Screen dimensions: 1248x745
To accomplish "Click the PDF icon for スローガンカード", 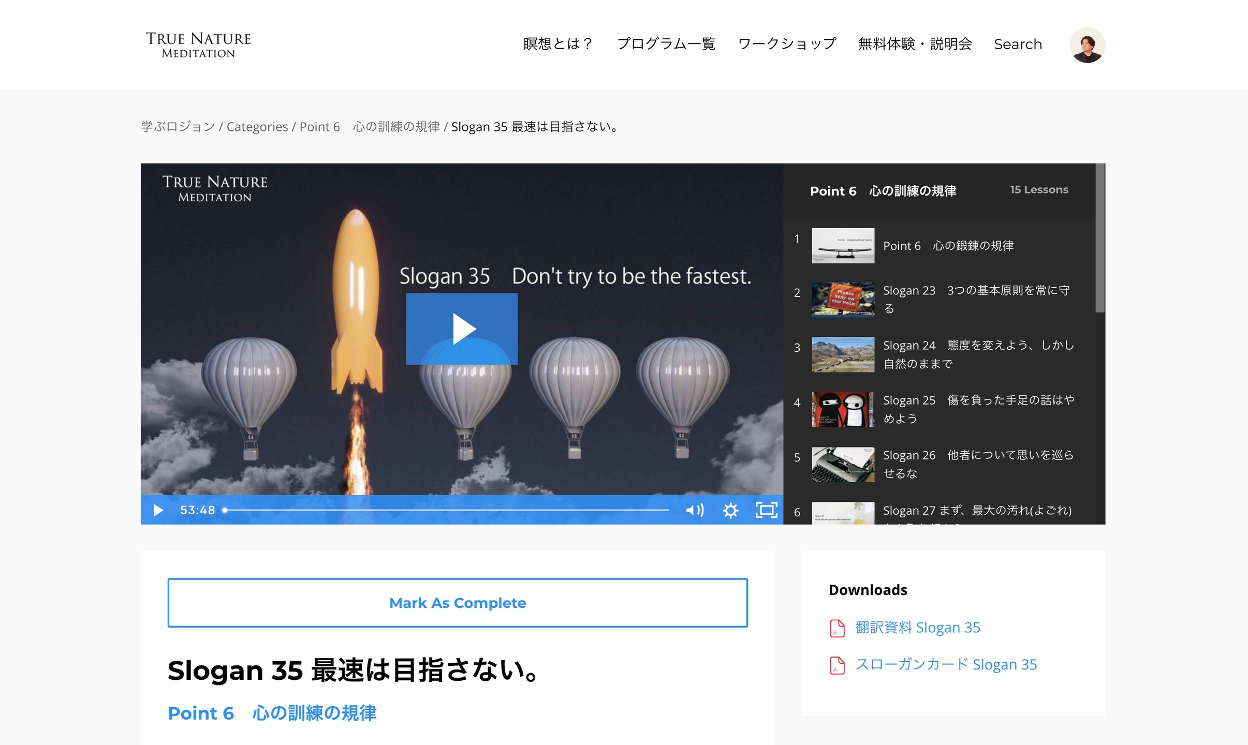I will [837, 665].
